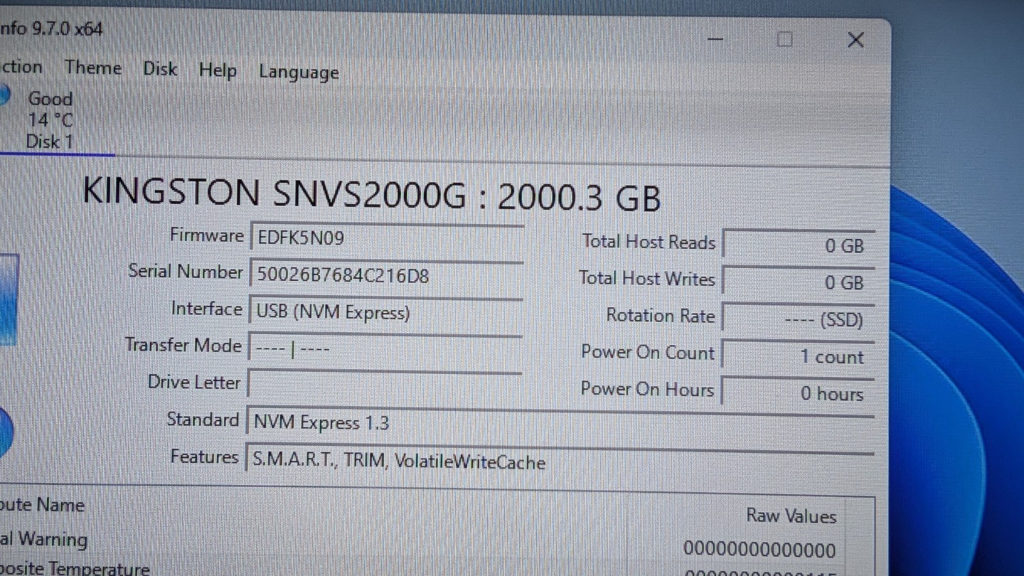The height and width of the screenshot is (576, 1024).
Task: Click the Rotation Rate label
Action: point(660,316)
